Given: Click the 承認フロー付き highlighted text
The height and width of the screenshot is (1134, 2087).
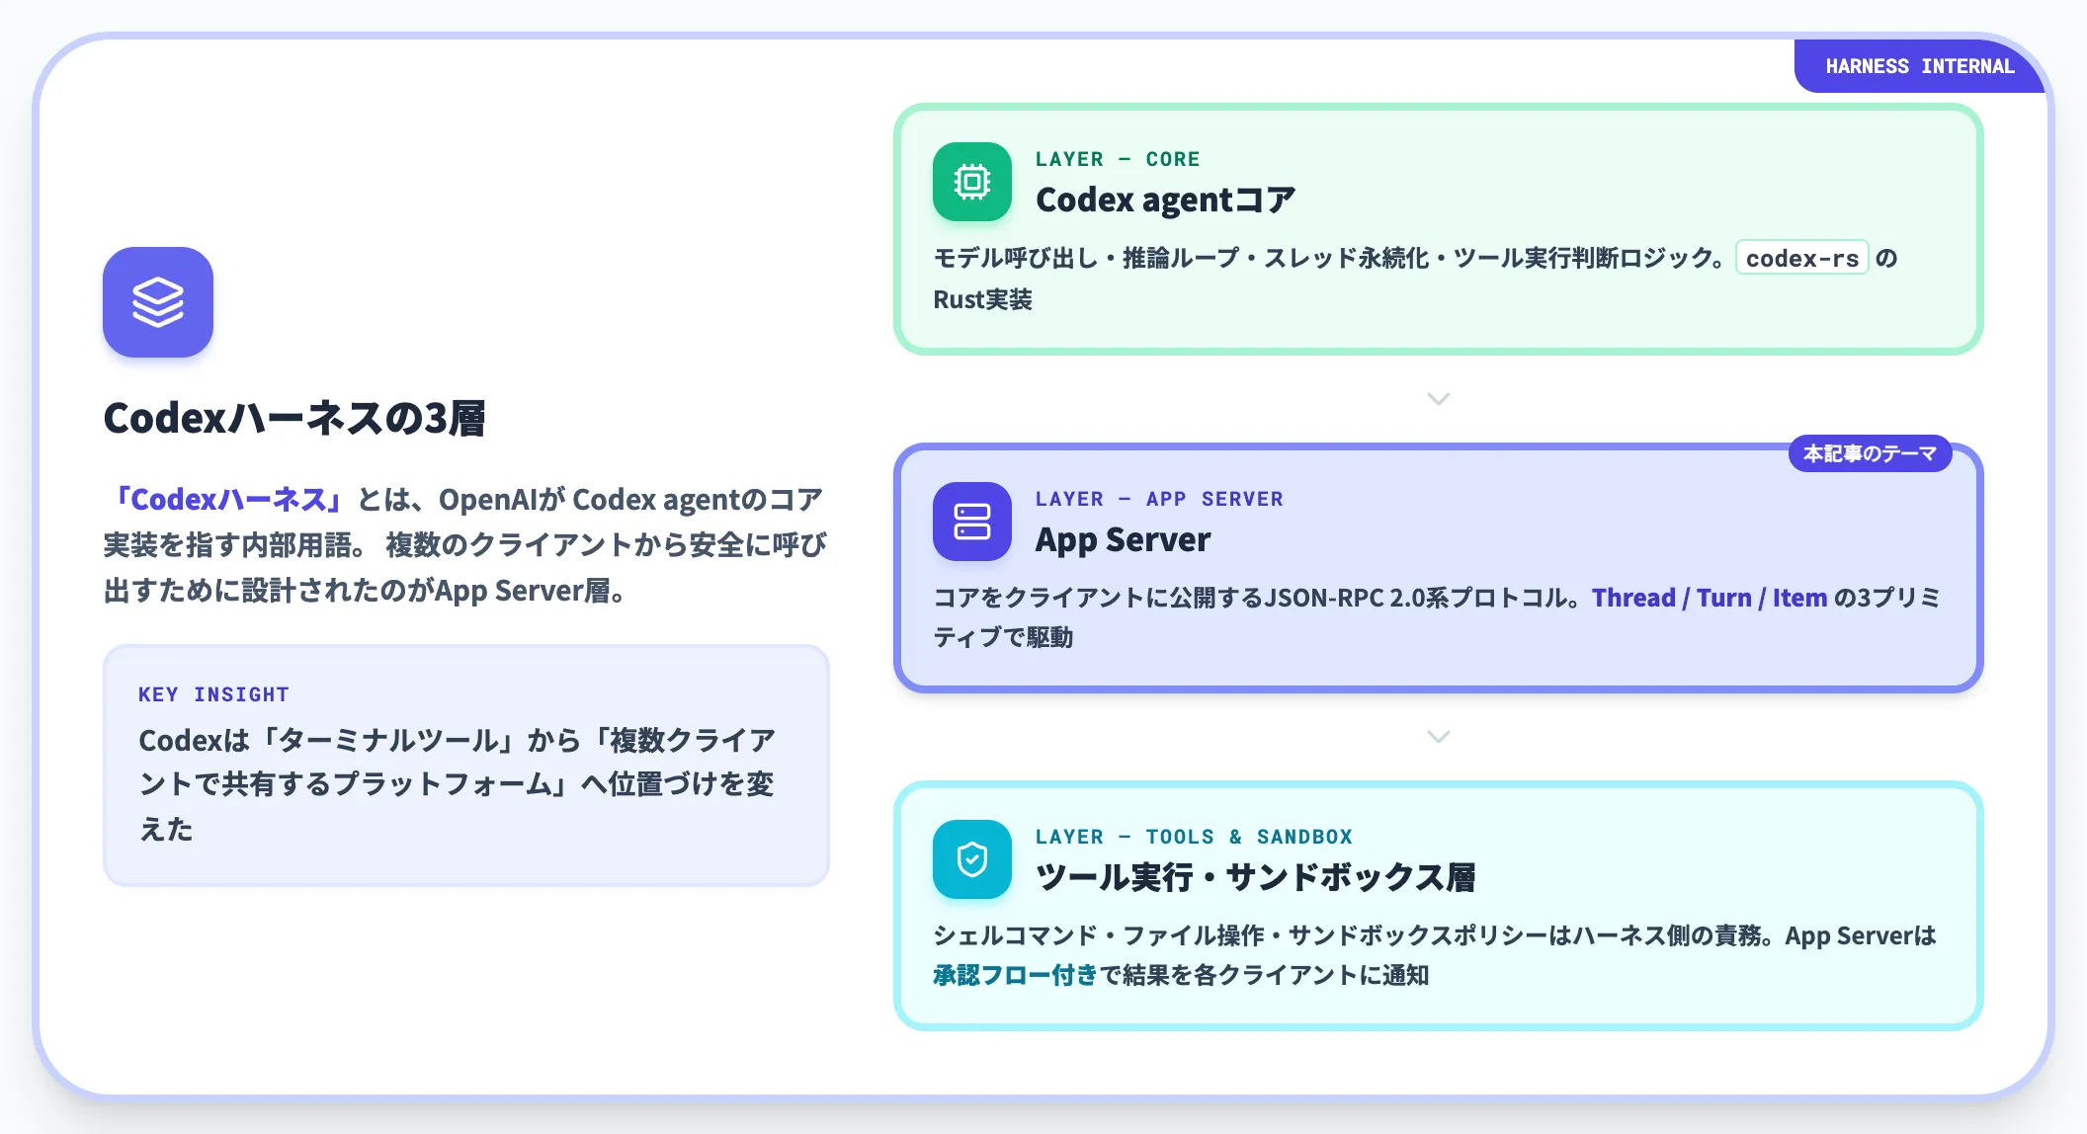Looking at the screenshot, I should tap(1015, 975).
